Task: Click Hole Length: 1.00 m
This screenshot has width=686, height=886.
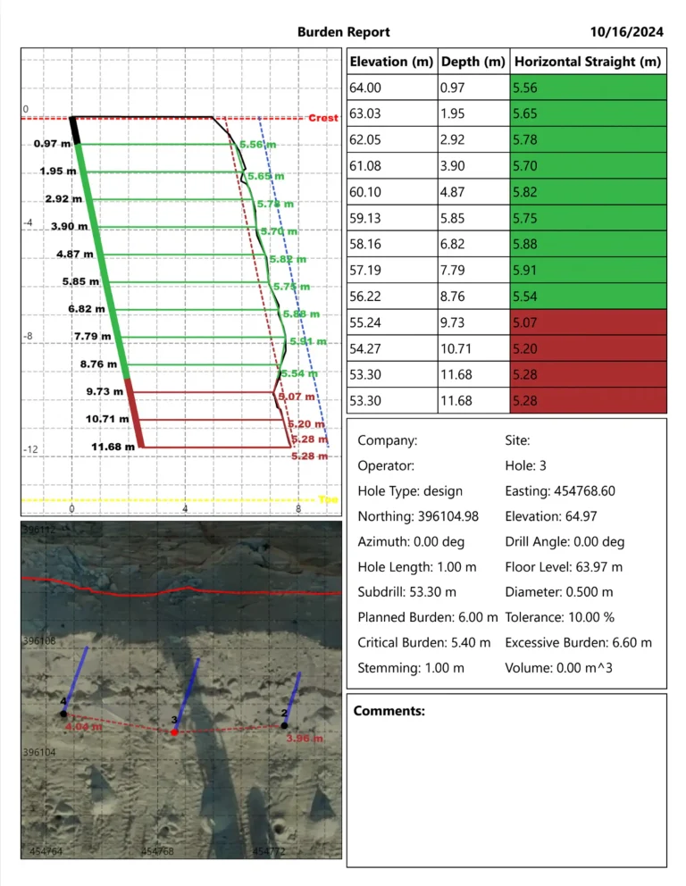Action: [x=416, y=567]
